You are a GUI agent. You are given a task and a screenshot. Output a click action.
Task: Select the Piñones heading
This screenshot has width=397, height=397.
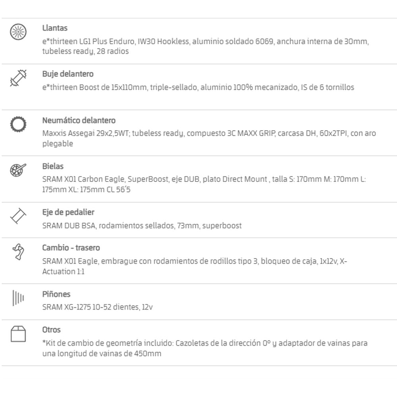click(56, 294)
